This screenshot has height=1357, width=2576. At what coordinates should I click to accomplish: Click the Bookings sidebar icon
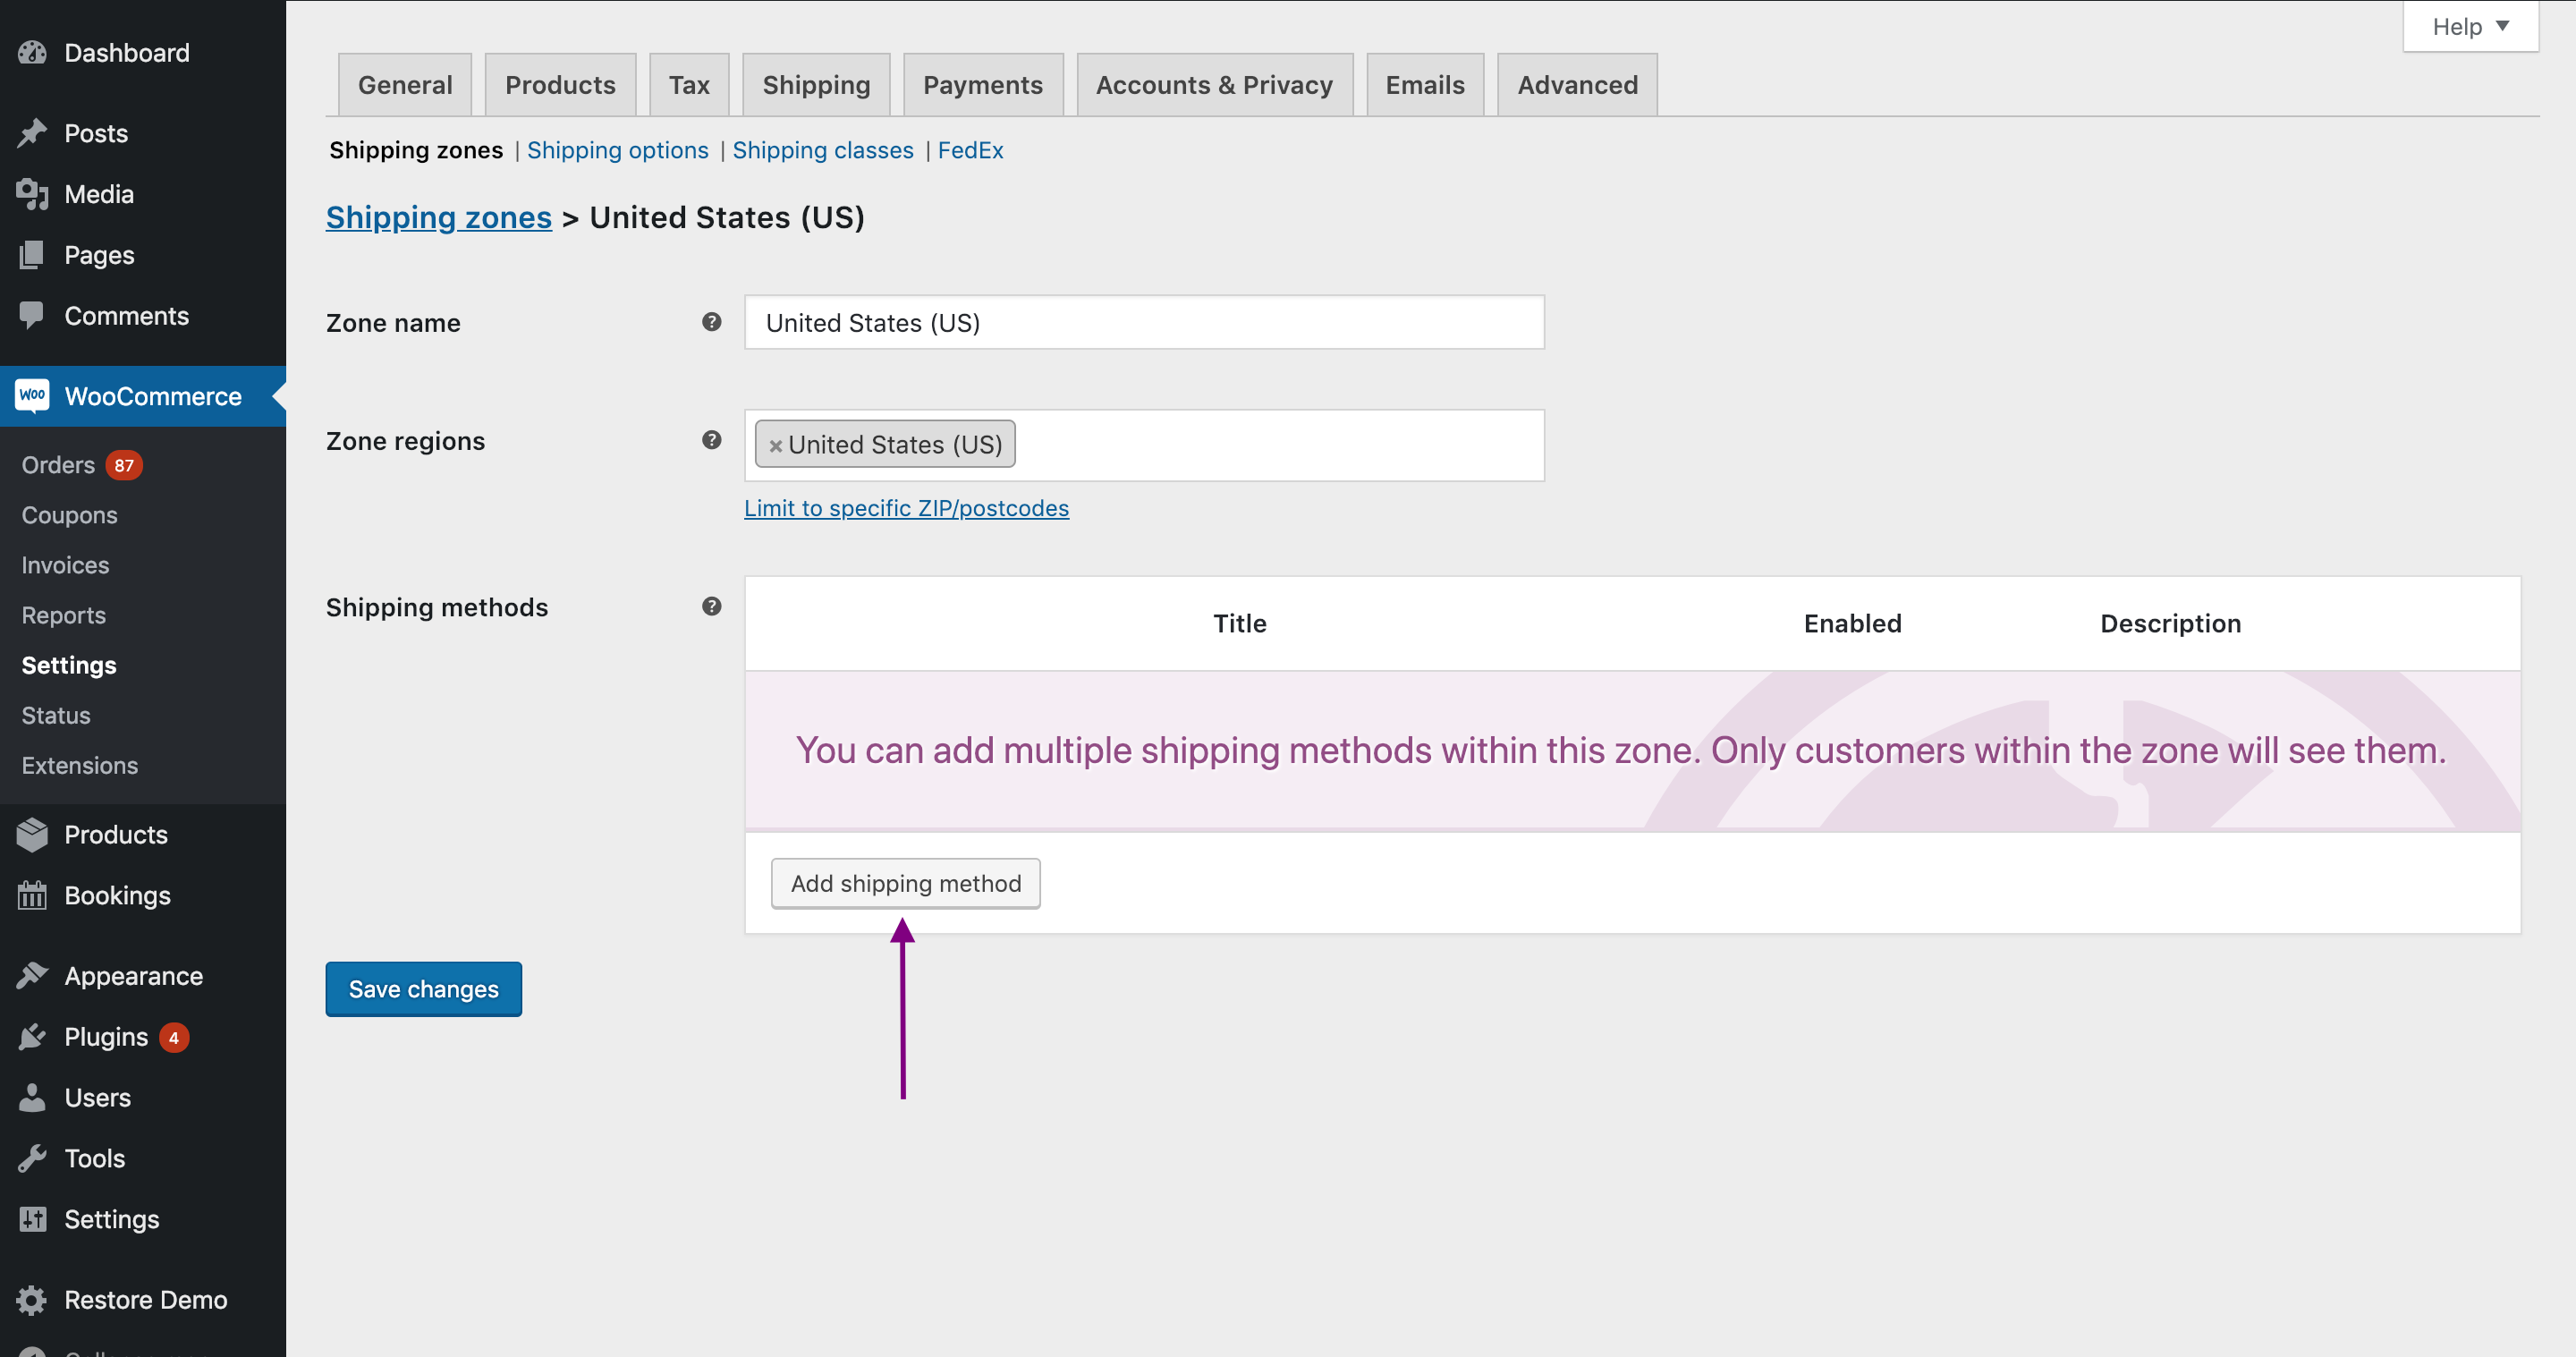point(32,894)
